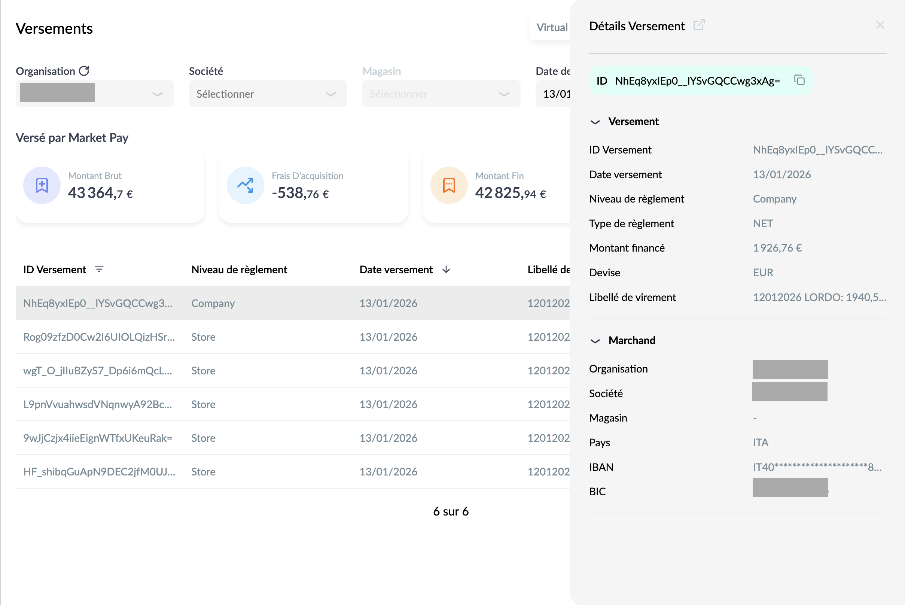
Task: Select the Rog09zfzD0Cw2I6UIOLQizHSr versement row
Action: coord(292,337)
